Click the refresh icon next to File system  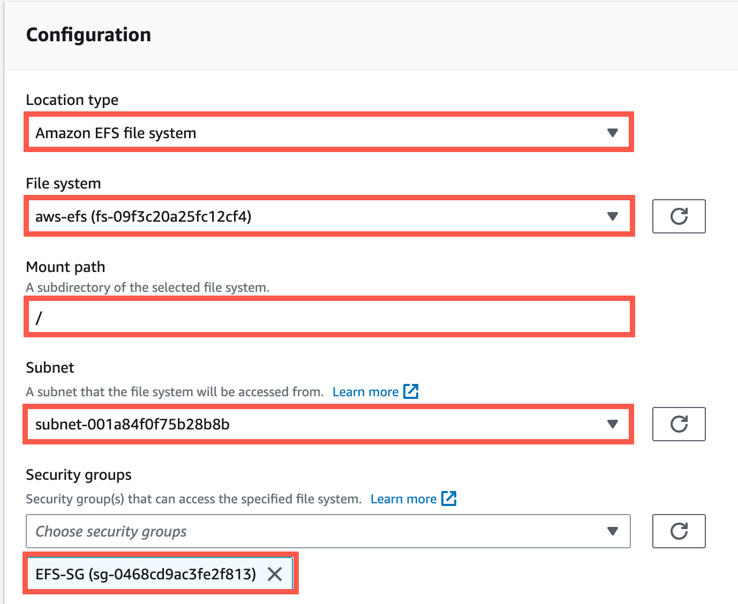pos(679,216)
